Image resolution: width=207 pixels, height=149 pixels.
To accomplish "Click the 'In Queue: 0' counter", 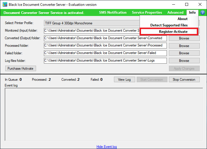I will point(13,80).
